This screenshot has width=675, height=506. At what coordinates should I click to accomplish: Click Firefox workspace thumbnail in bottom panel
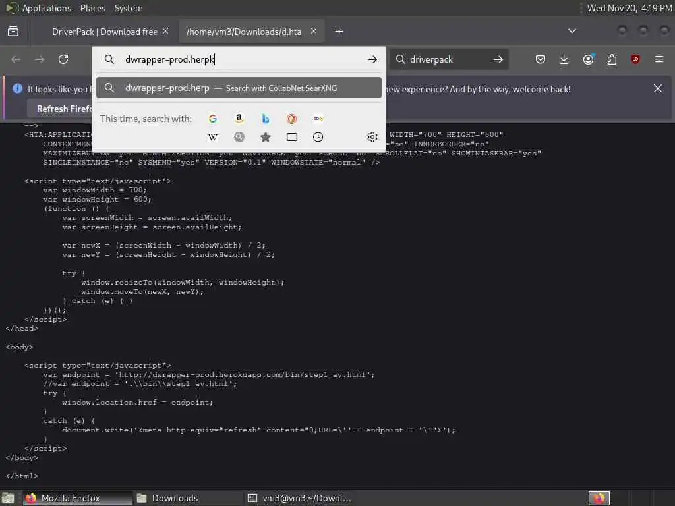(599, 498)
